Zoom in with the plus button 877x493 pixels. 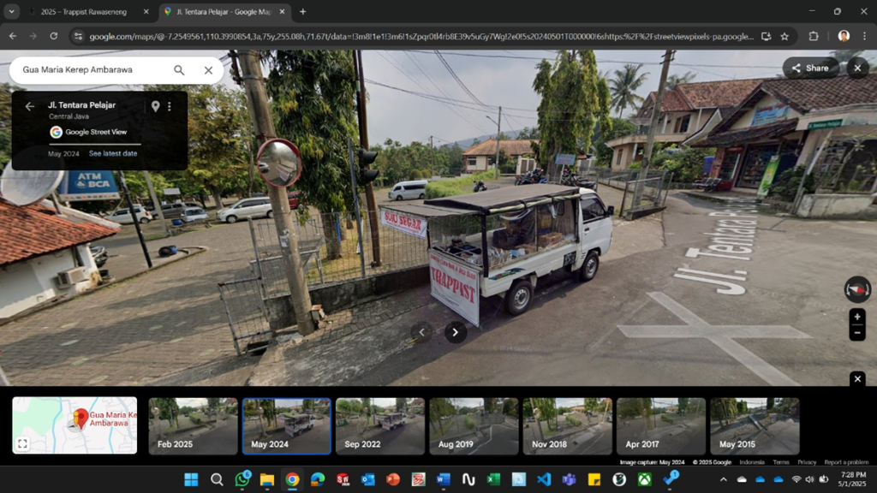(856, 317)
